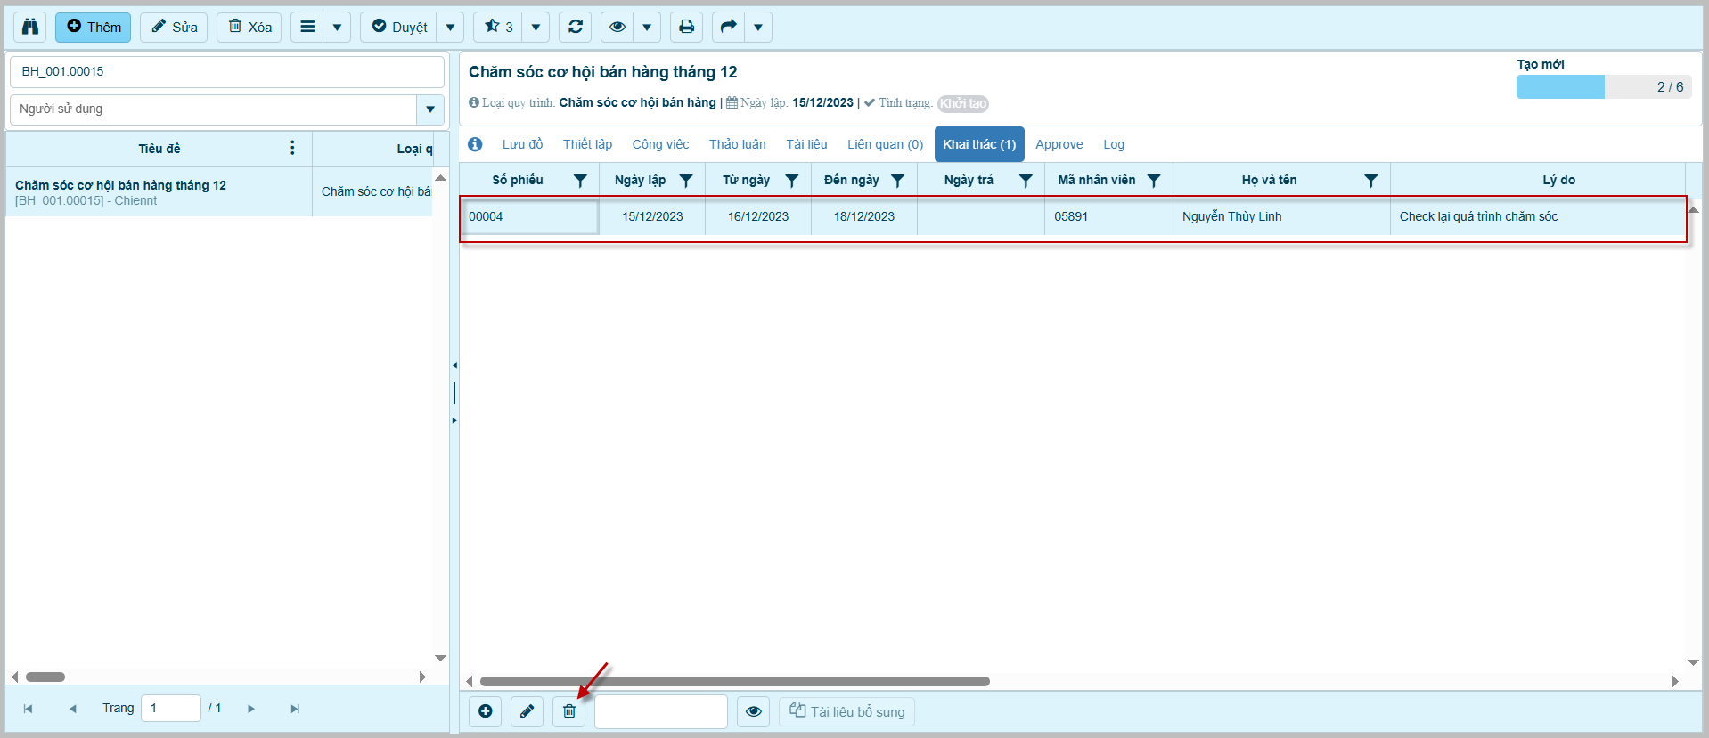The image size is (1709, 738).
Task: Click the Tạo mới progress bar
Action: 1603,86
